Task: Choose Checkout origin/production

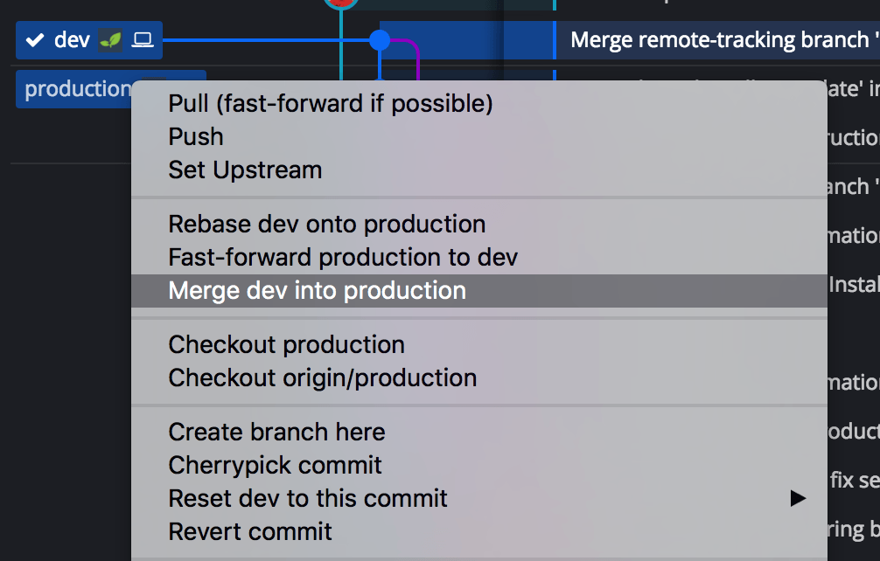Action: 322,377
